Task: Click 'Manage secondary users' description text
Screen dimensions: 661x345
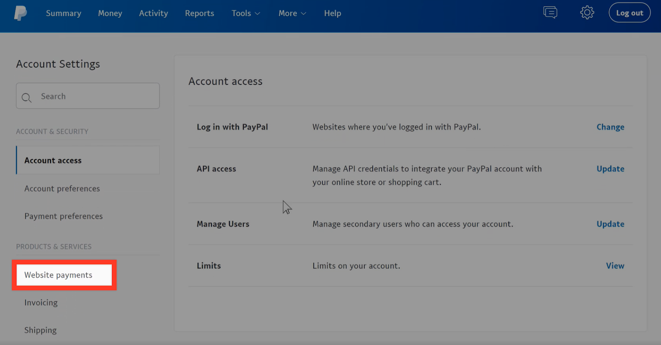Action: [x=413, y=224]
